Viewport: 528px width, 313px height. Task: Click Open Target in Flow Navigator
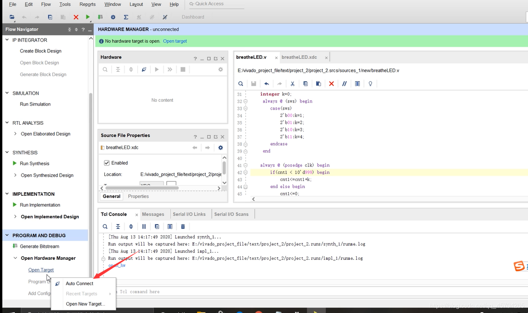click(x=41, y=270)
